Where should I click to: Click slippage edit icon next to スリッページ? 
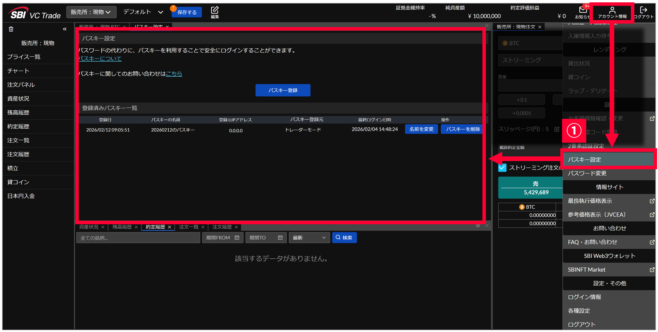pyautogui.click(x=556, y=129)
